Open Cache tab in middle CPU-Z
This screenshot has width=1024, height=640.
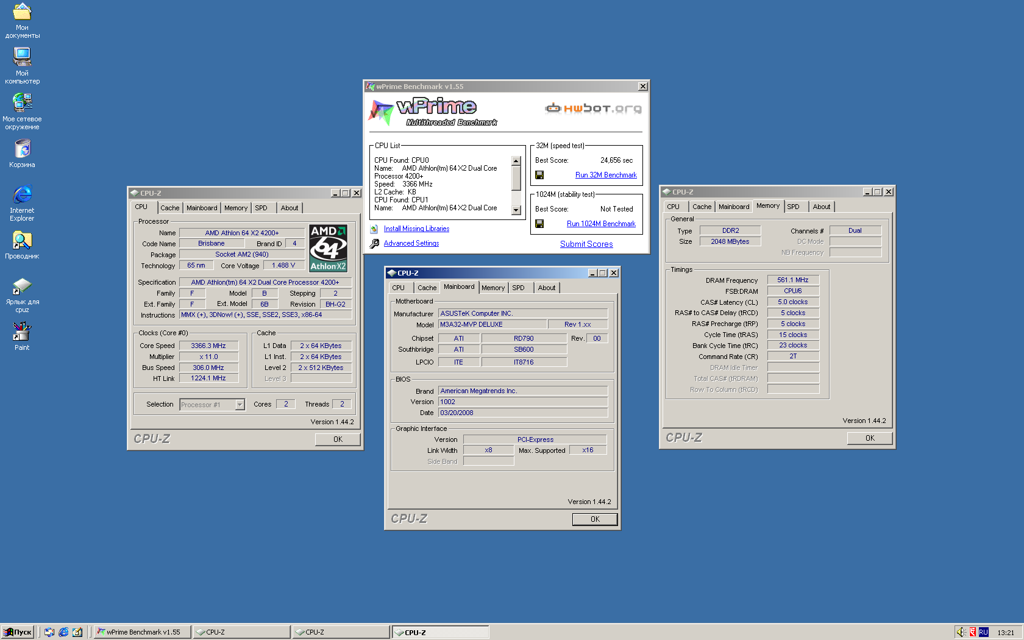pyautogui.click(x=427, y=288)
